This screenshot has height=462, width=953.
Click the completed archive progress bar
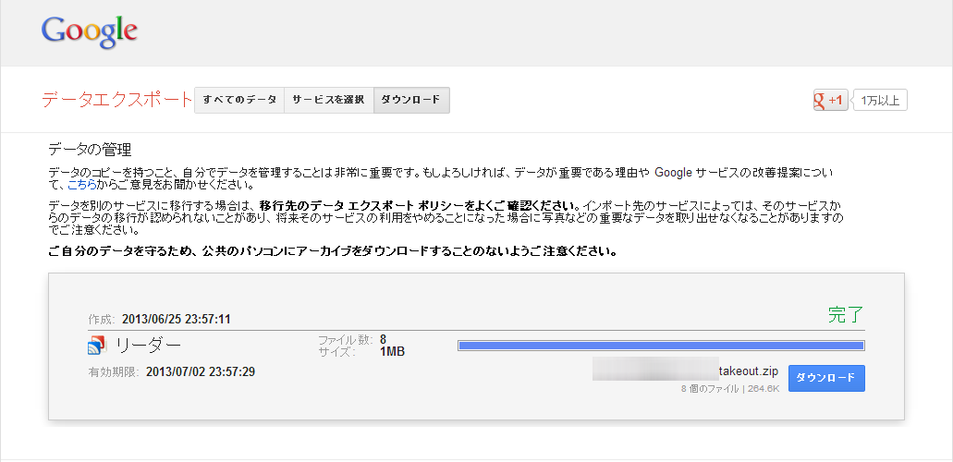coord(661,346)
